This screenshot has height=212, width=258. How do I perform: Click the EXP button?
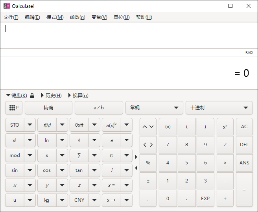(x=205, y=199)
